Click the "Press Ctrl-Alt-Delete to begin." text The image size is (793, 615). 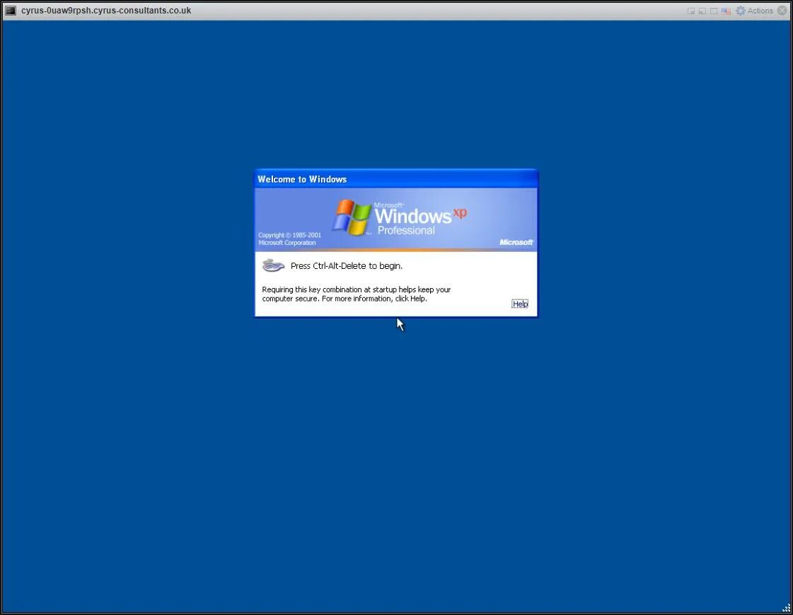pos(347,265)
